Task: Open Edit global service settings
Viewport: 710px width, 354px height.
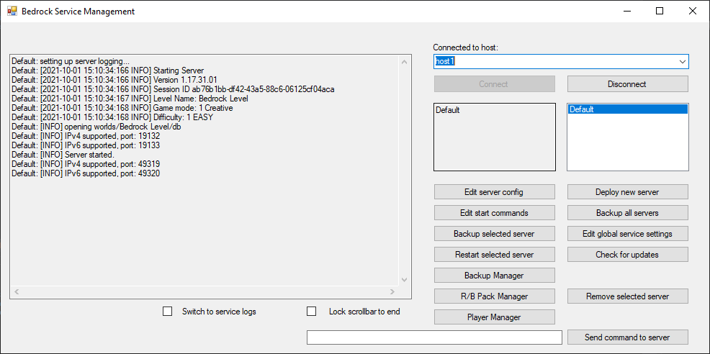Action: click(628, 234)
